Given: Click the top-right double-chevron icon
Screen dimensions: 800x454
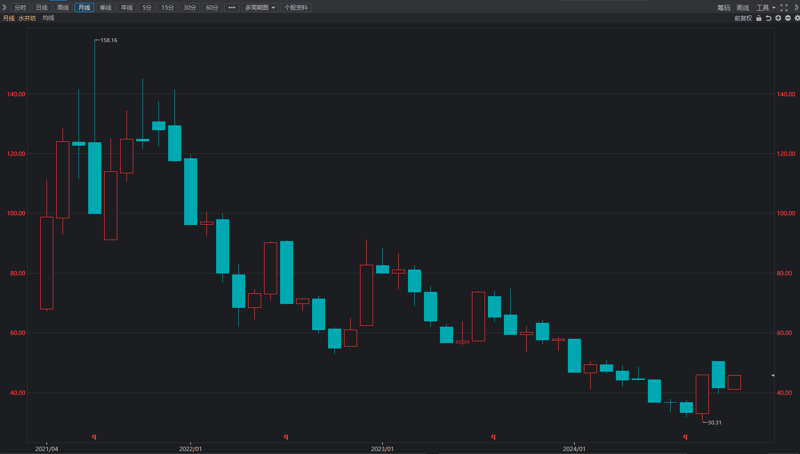Looking at the screenshot, I should click(796, 8).
